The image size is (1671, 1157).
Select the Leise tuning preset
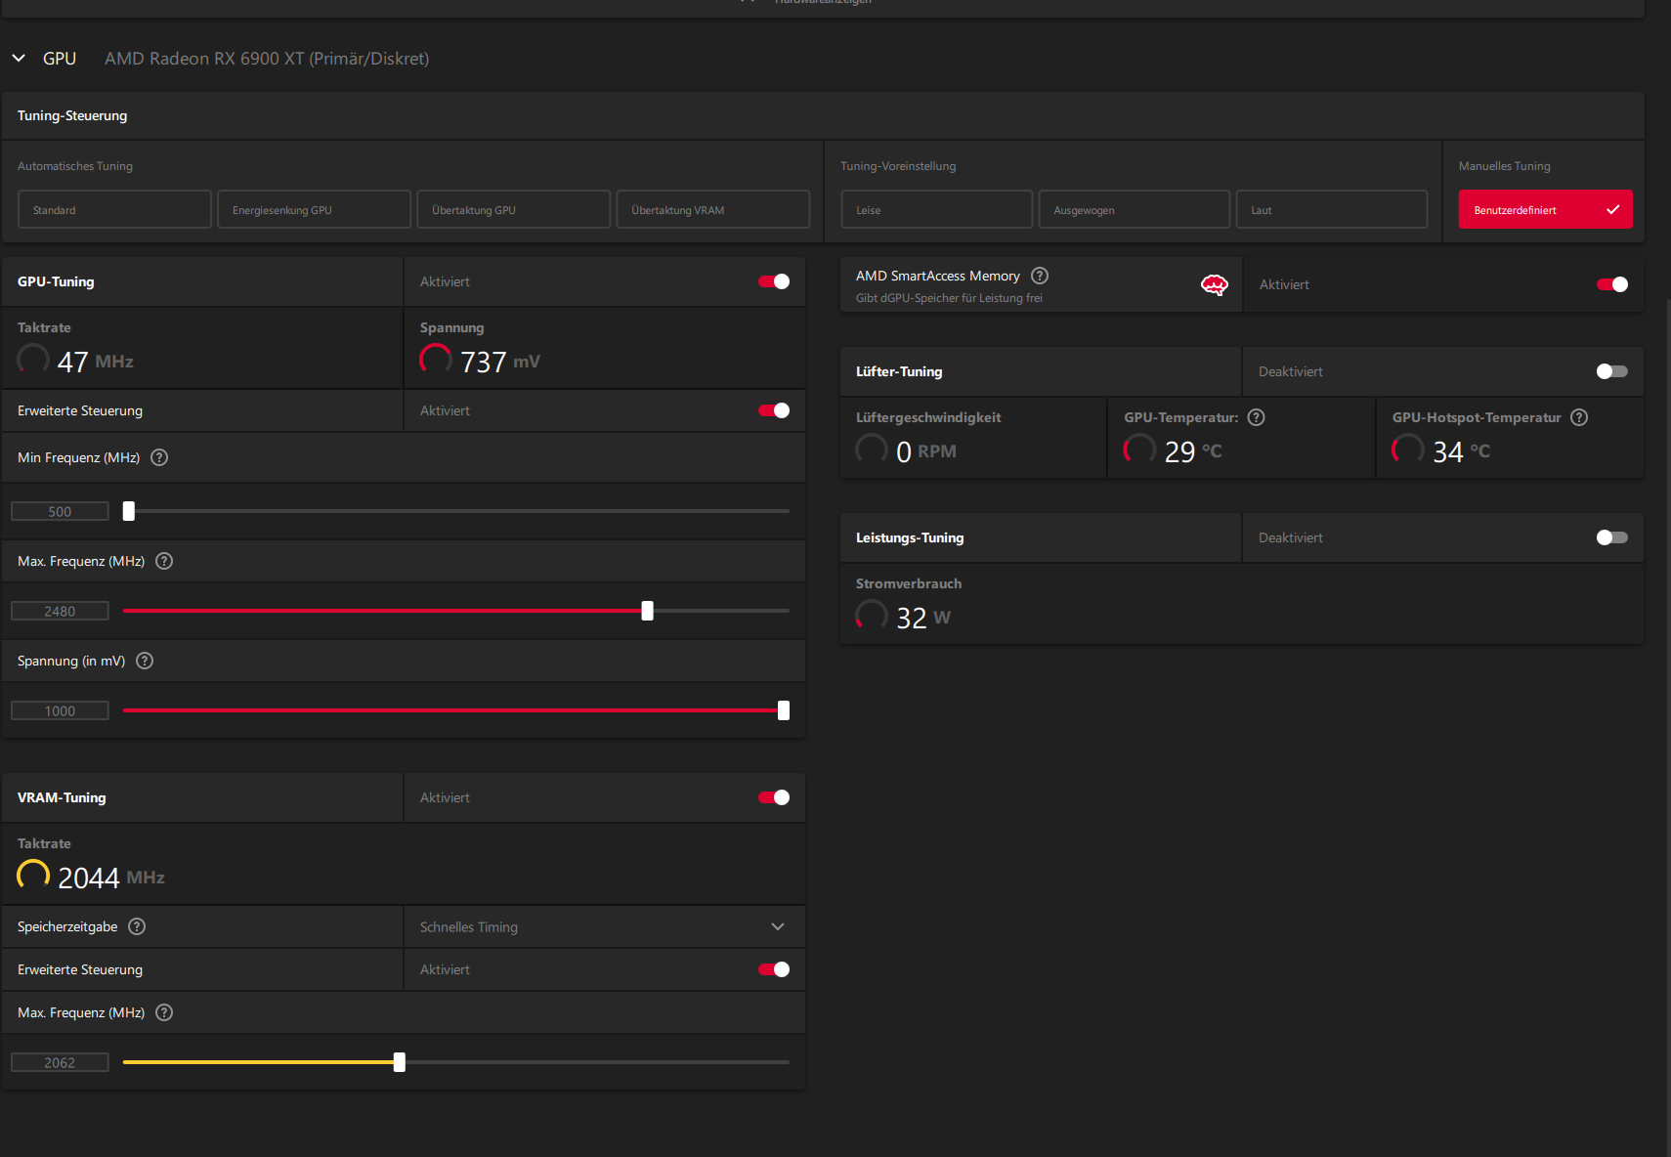click(936, 209)
